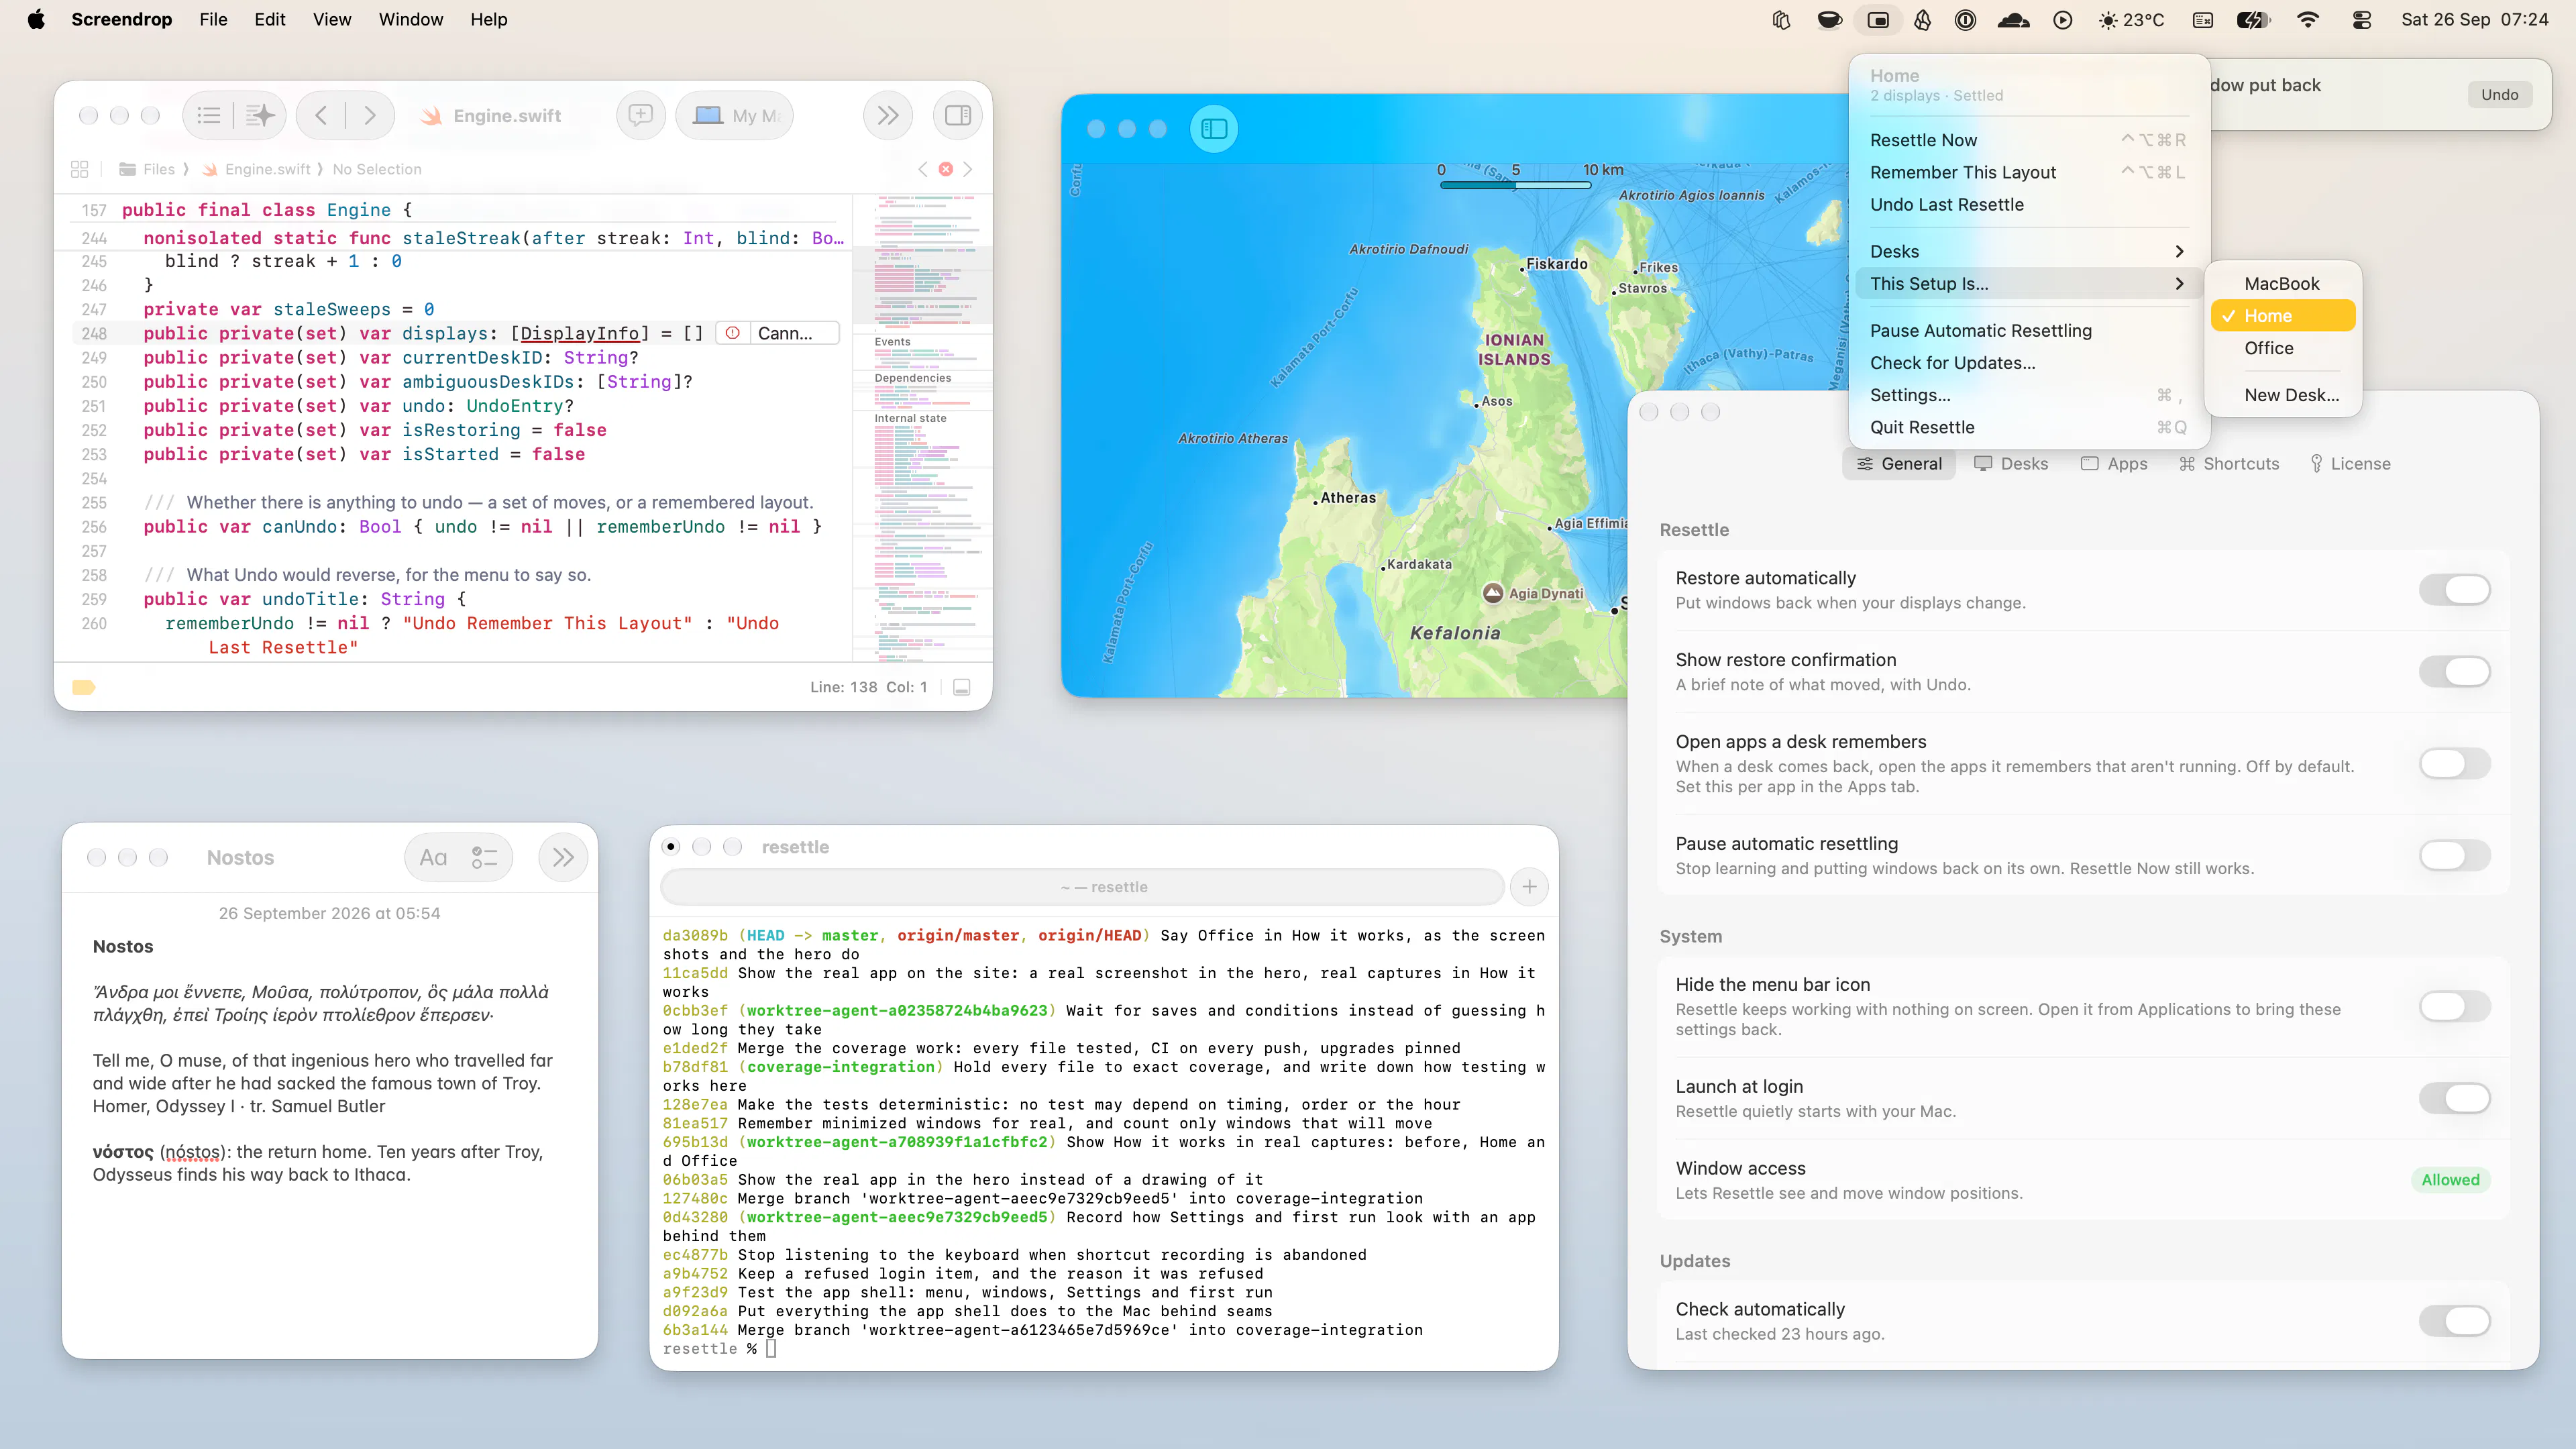Enable Open apps a desk remembers

point(2454,764)
